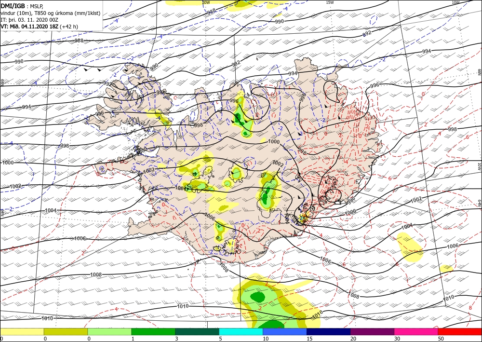Select the medium green 1–3 legend swatch
Screen dimensions: 482x342
(153, 331)
